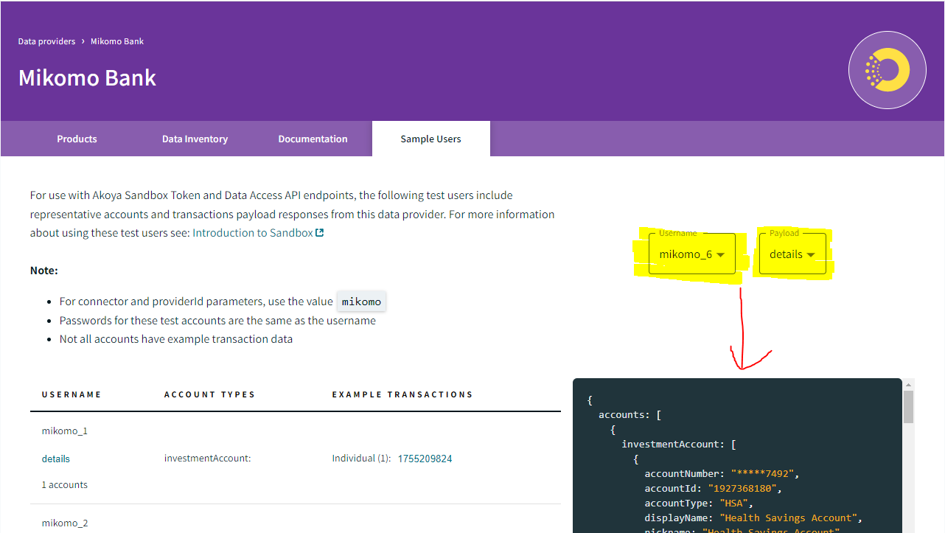Viewport: 945px width, 533px height.
Task: Click the mikomo code value in the note
Action: pyautogui.click(x=362, y=302)
